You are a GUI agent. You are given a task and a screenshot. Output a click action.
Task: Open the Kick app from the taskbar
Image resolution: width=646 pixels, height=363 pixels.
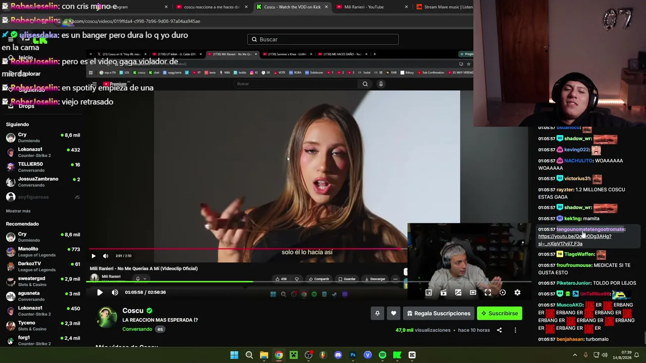point(397,355)
